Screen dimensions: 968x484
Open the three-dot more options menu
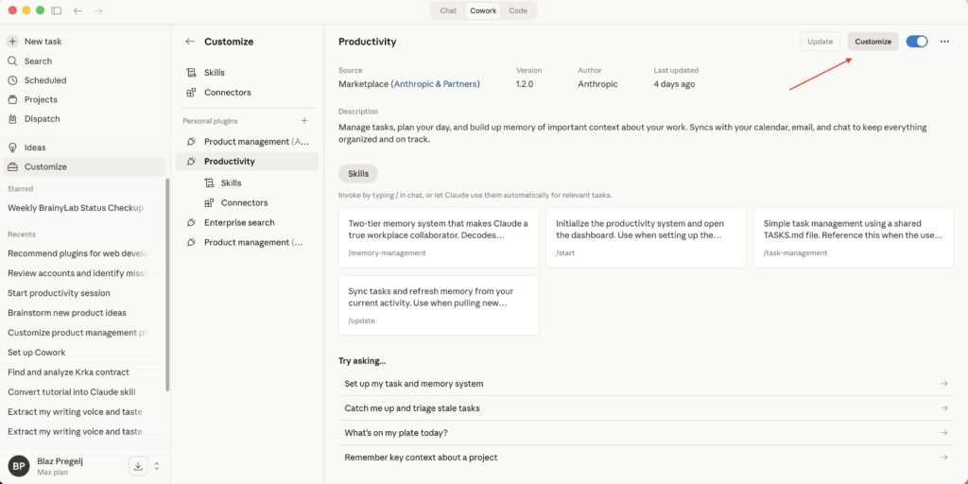[943, 42]
